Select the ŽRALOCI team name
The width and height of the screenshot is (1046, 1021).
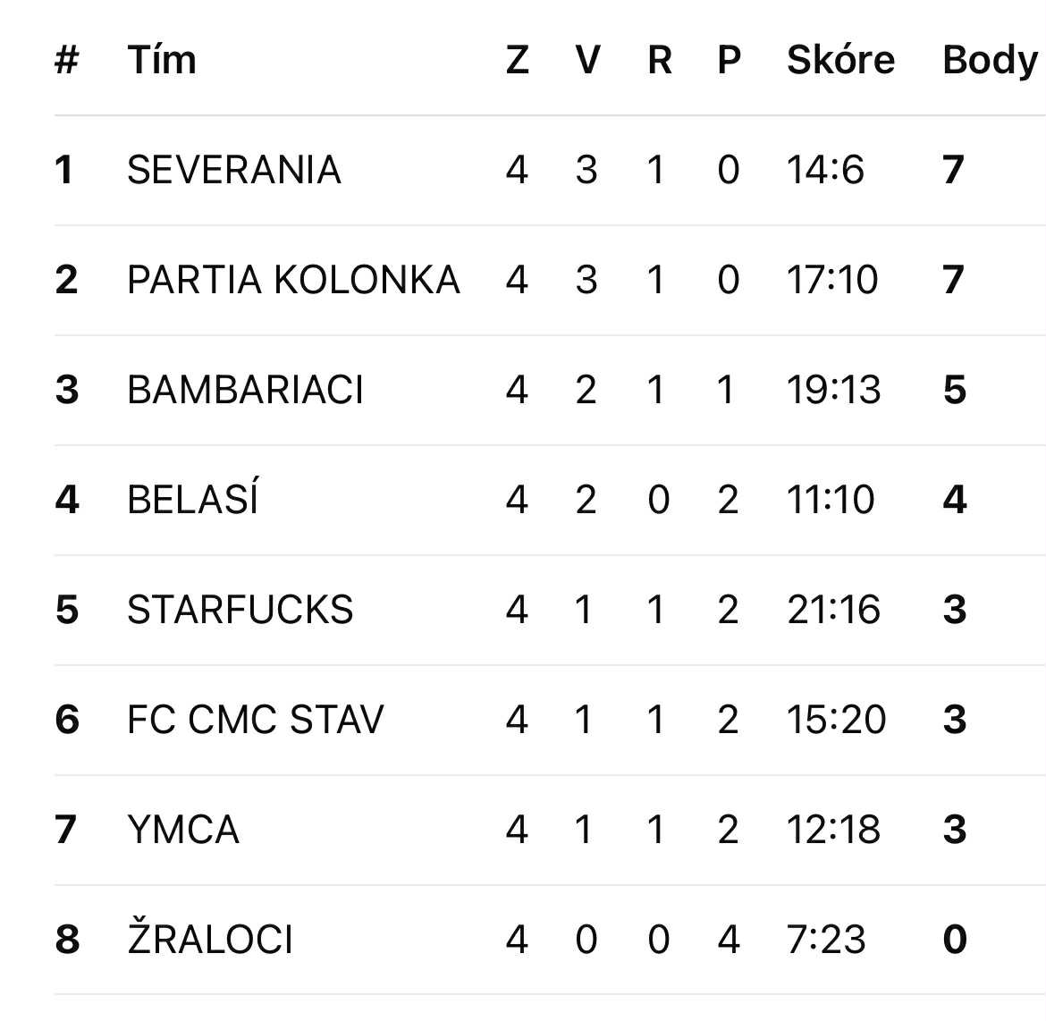point(210,940)
